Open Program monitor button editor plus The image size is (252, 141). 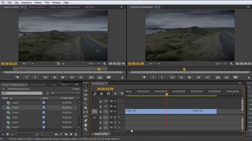[x=249, y=78]
